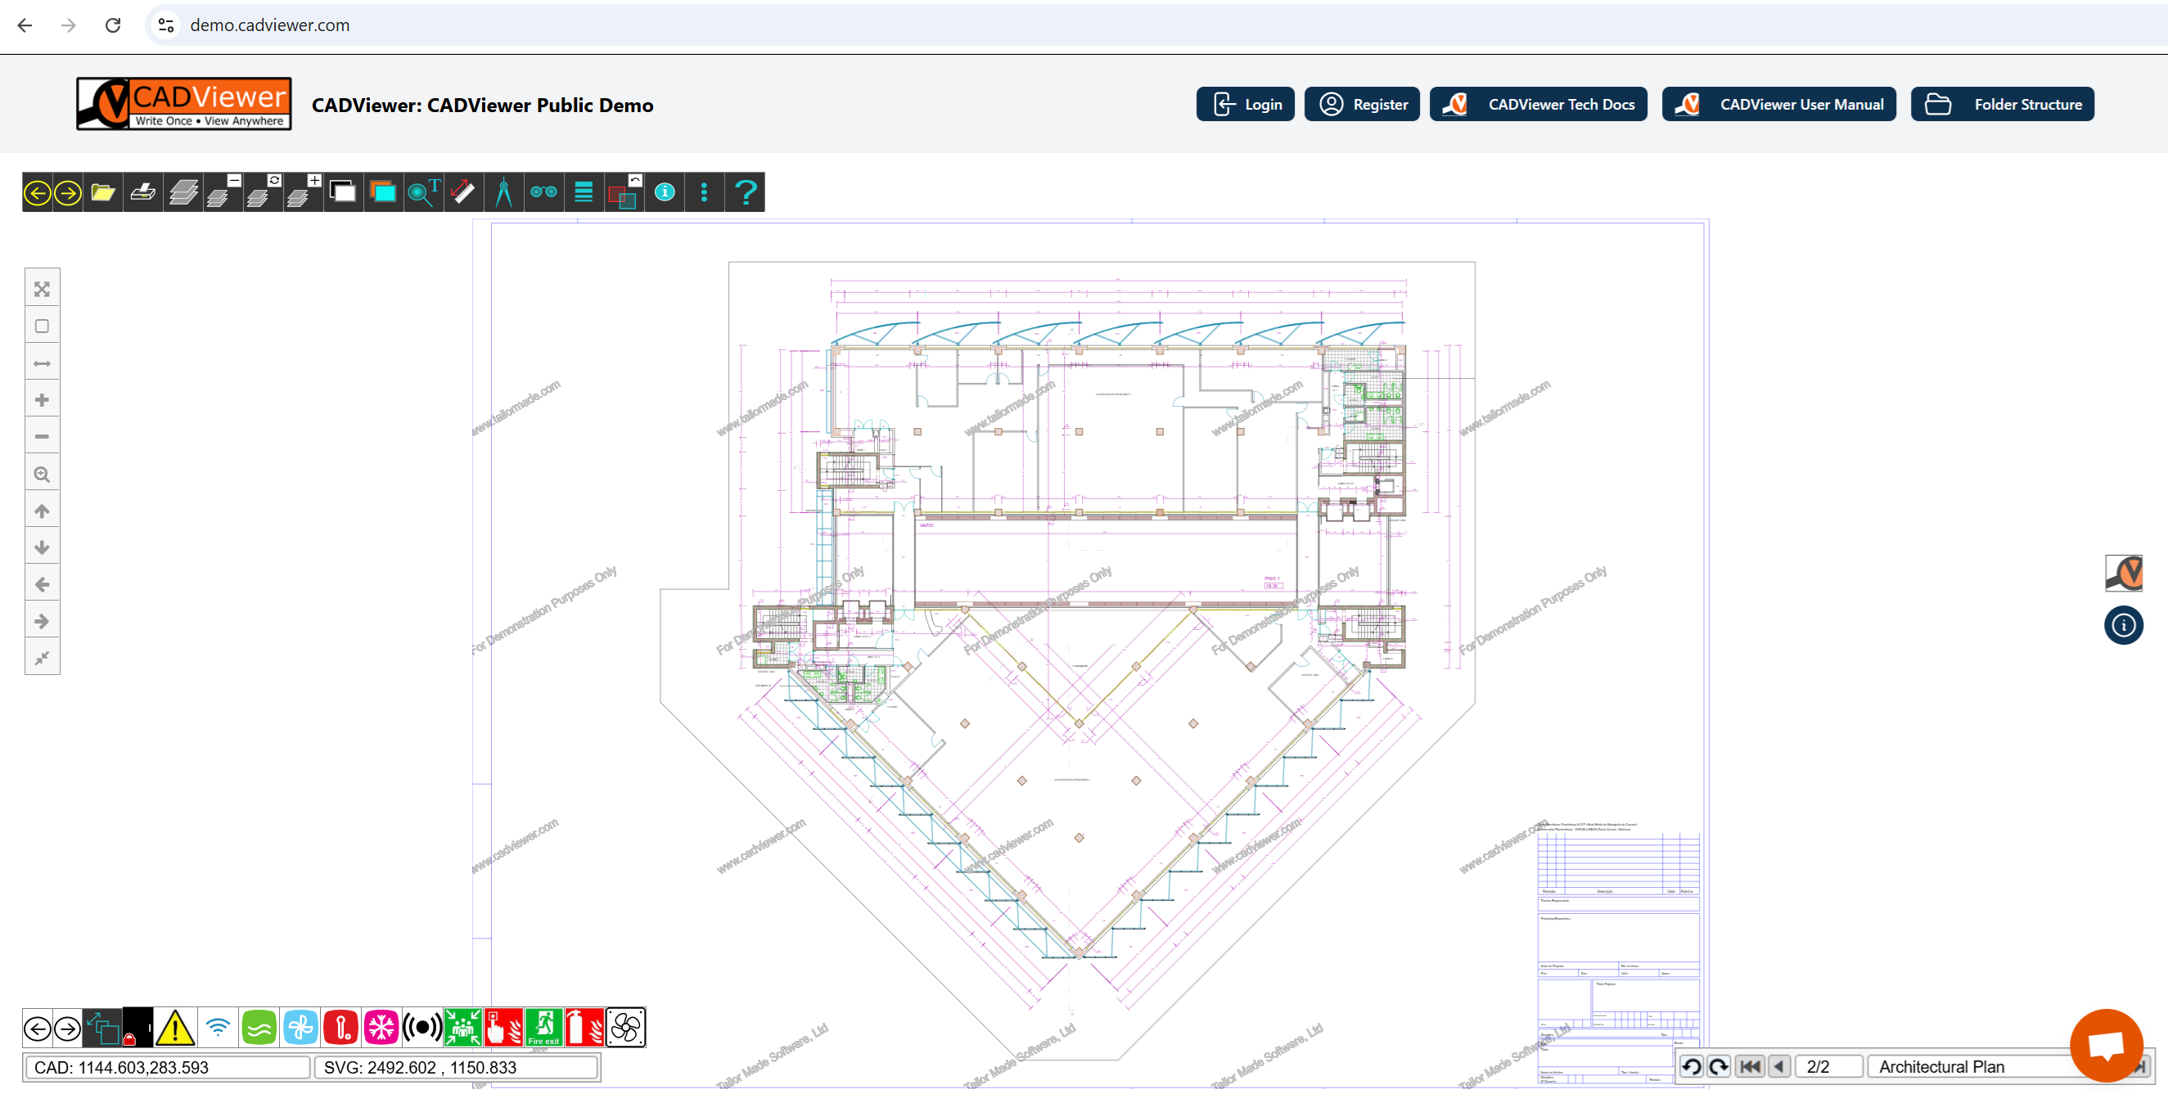The image size is (2168, 1094).
Task: Click the layers icon with refresh symbol
Action: [x=264, y=193]
